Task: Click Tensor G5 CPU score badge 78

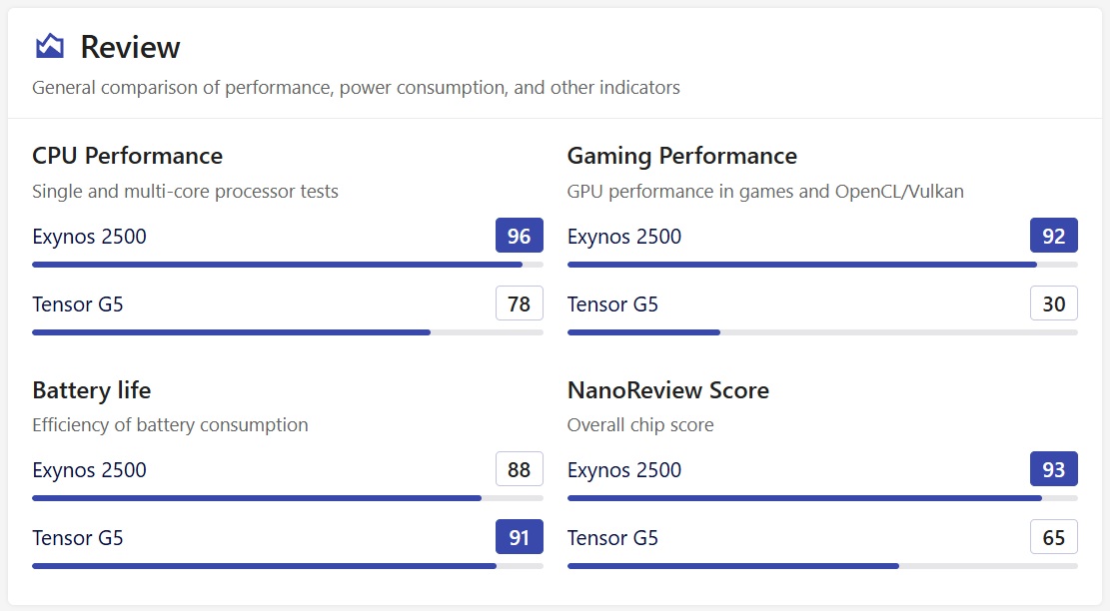Action: coord(519,304)
